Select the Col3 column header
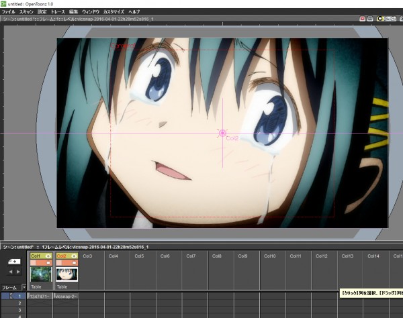Image resolution: width=403 pixels, height=318 pixels. coord(87,256)
